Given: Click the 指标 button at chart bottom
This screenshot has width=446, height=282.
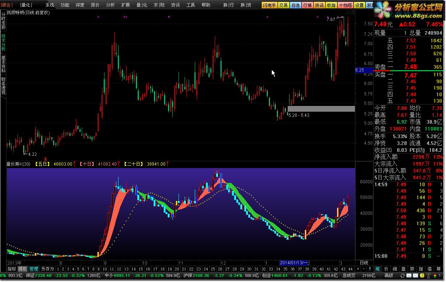Looking at the screenshot, I should coord(12,269).
